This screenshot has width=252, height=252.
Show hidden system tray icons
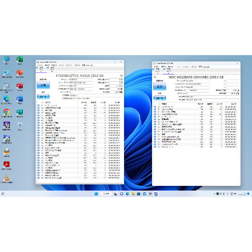[x=214, y=194]
